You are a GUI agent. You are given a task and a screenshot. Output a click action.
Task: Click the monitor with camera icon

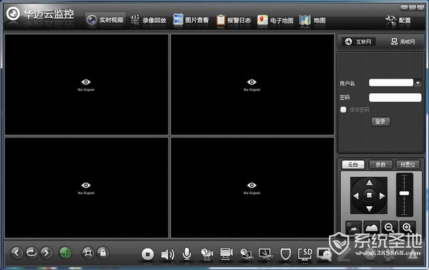coord(227,254)
